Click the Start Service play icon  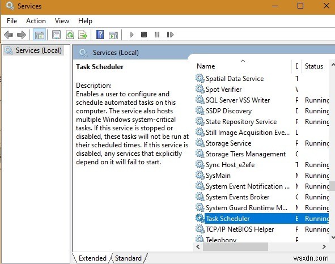pos(132,35)
